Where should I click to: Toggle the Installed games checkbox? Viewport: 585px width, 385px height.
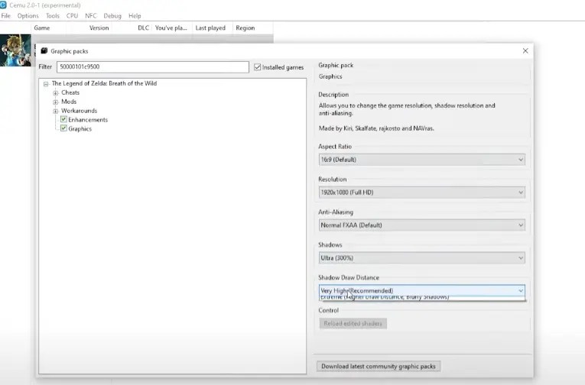click(x=258, y=67)
